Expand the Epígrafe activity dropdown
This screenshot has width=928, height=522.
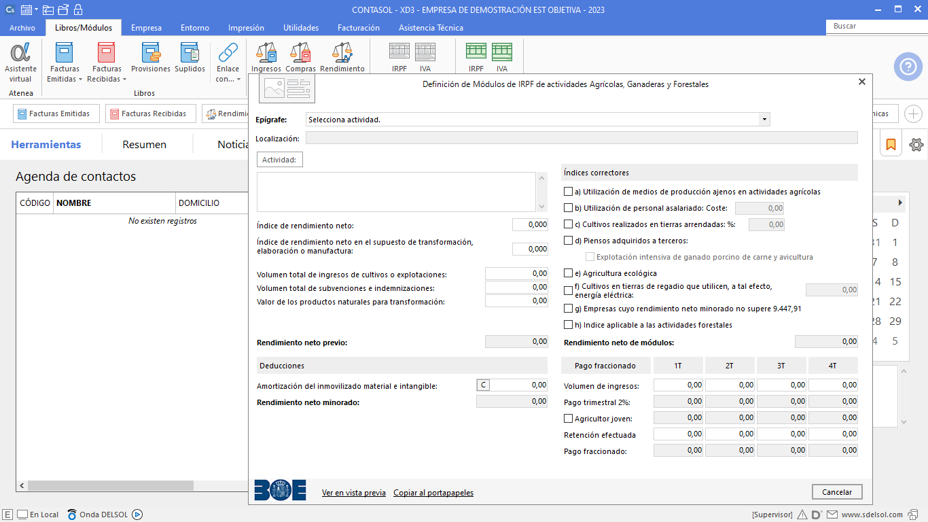pos(764,120)
